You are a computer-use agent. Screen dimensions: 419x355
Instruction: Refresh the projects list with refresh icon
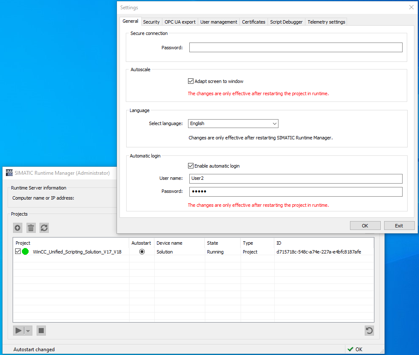point(44,228)
